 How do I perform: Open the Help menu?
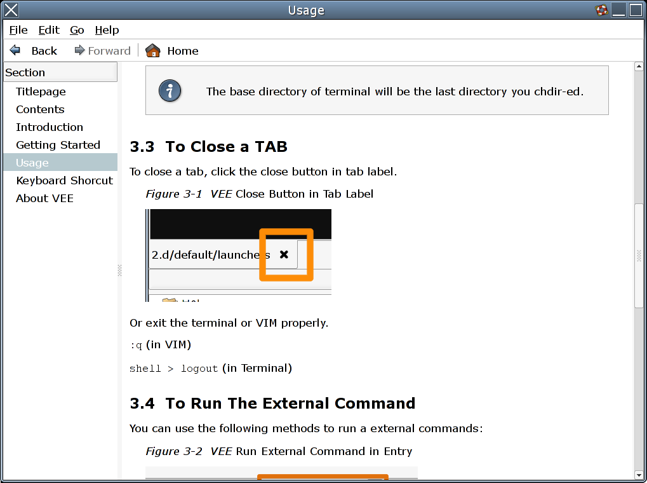pos(107,30)
